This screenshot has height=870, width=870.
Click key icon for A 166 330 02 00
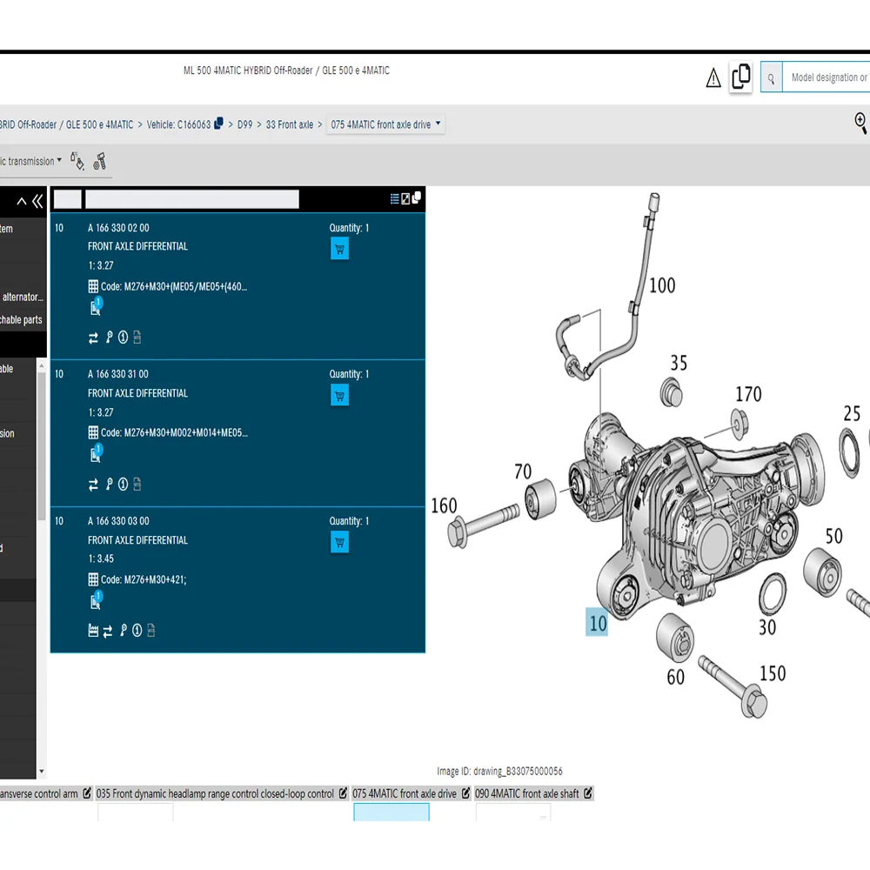tap(110, 337)
